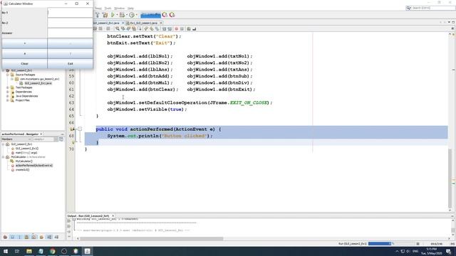Click the line 67 override glyph in the gutter
The width and height of the screenshot is (456, 256).
click(x=71, y=129)
